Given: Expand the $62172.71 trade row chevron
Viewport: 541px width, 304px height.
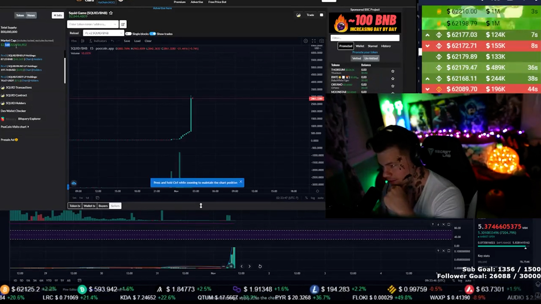Looking at the screenshot, I should [427, 46].
